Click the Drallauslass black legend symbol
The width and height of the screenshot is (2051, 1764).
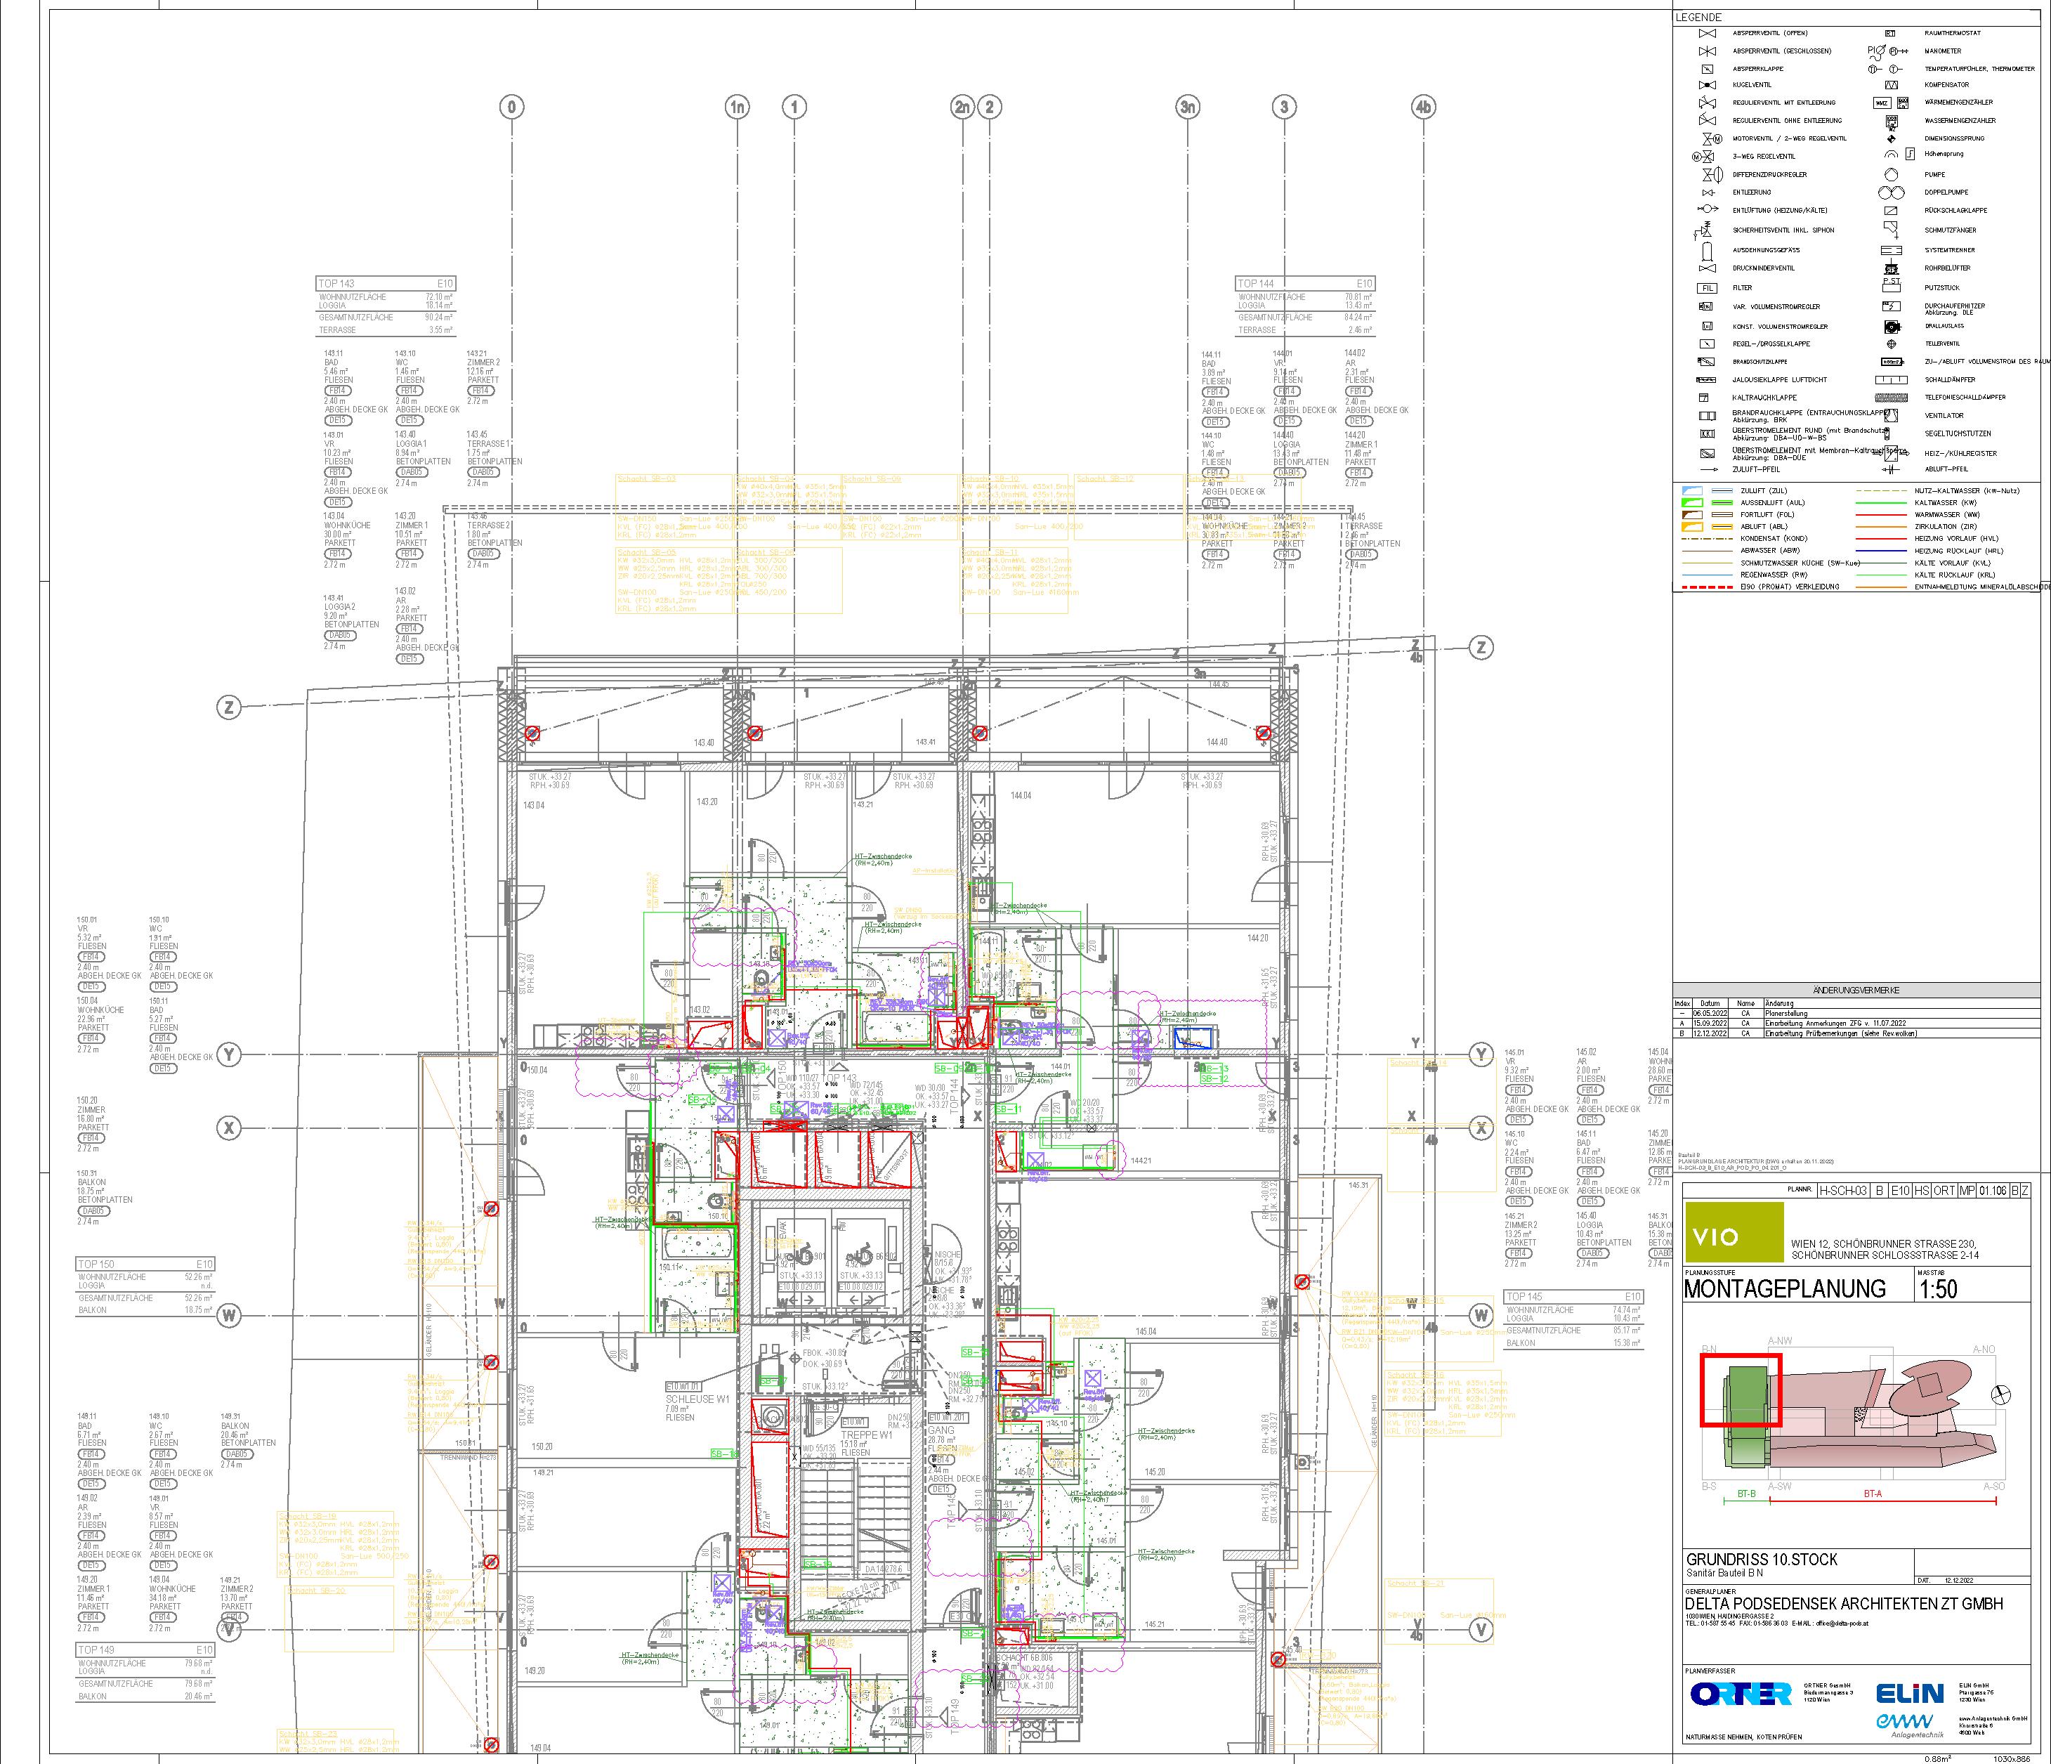coord(1891,326)
